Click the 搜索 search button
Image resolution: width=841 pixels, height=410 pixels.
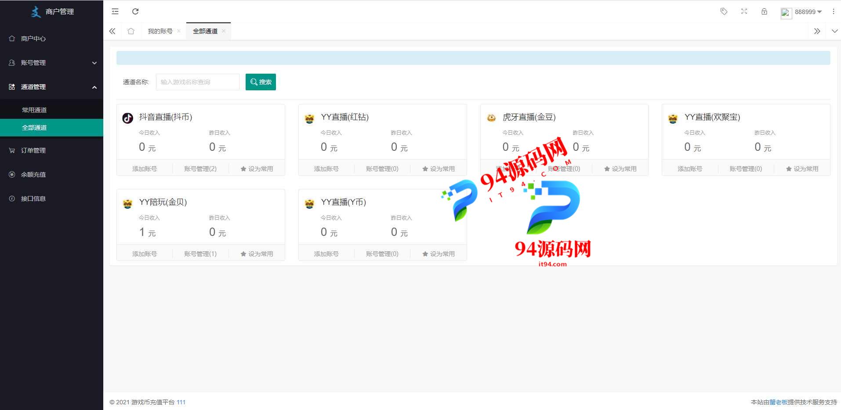261,82
